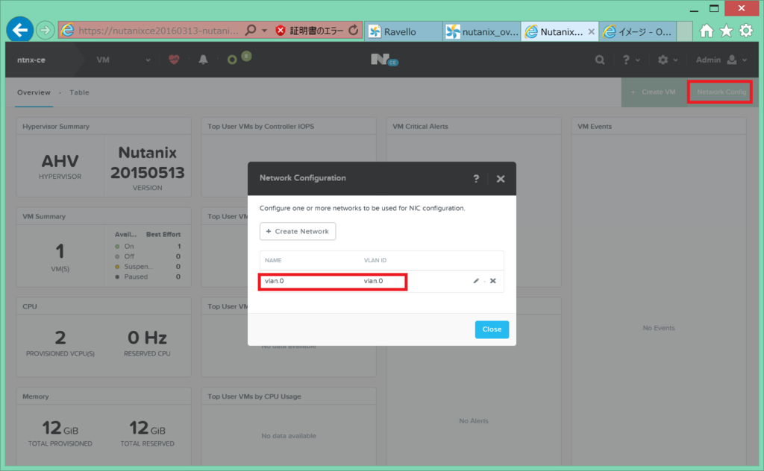Click the blue Close button

(492, 329)
